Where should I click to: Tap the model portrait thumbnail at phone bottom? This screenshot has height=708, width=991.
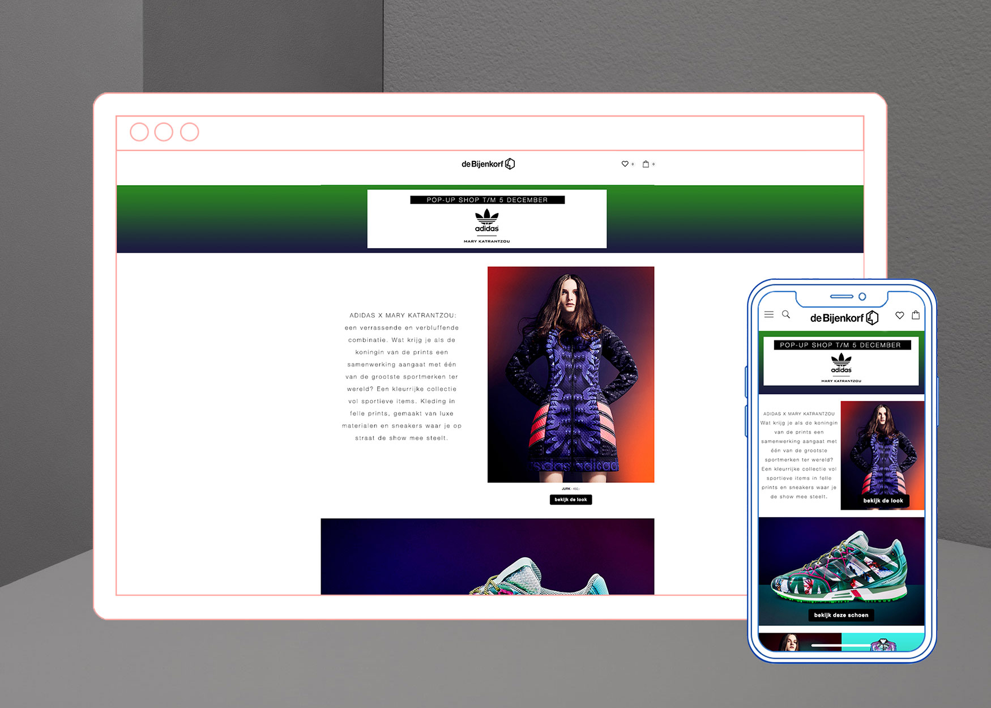[800, 642]
